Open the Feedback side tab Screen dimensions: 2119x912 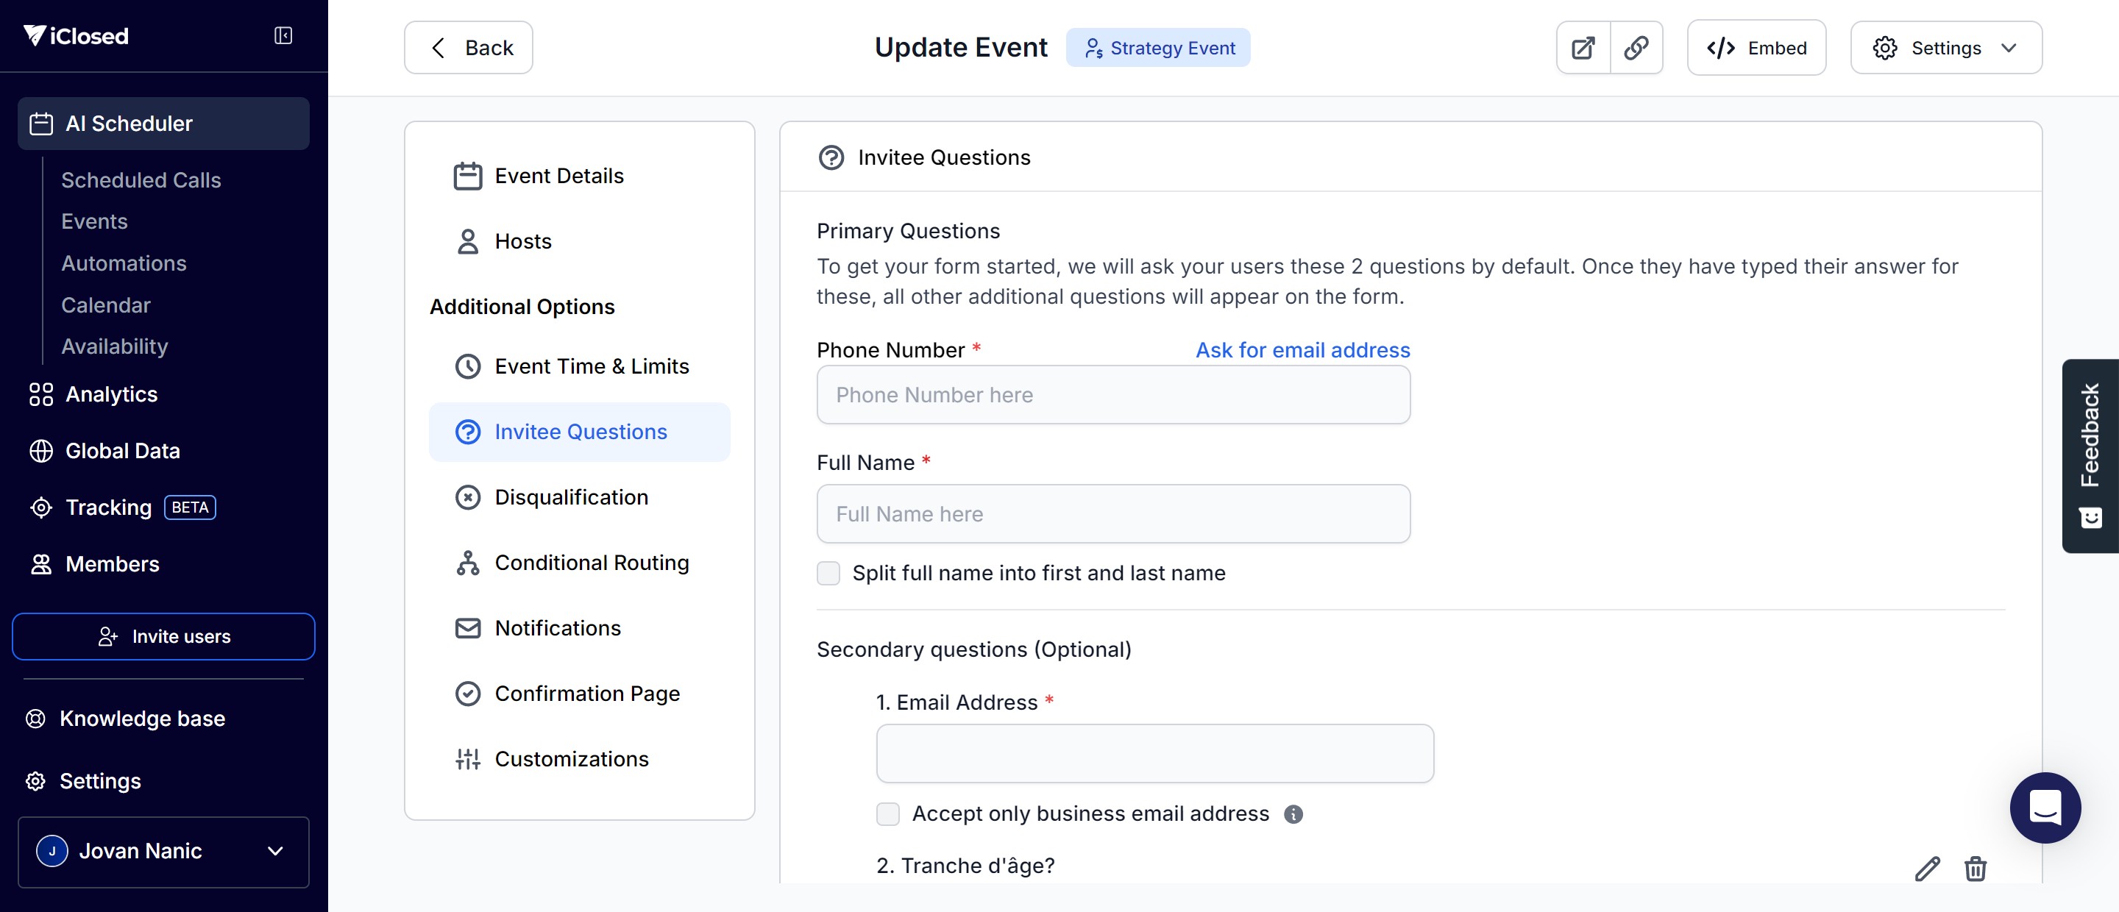[x=2090, y=455]
